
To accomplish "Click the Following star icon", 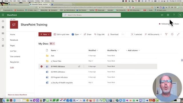I will tap(160, 24).
